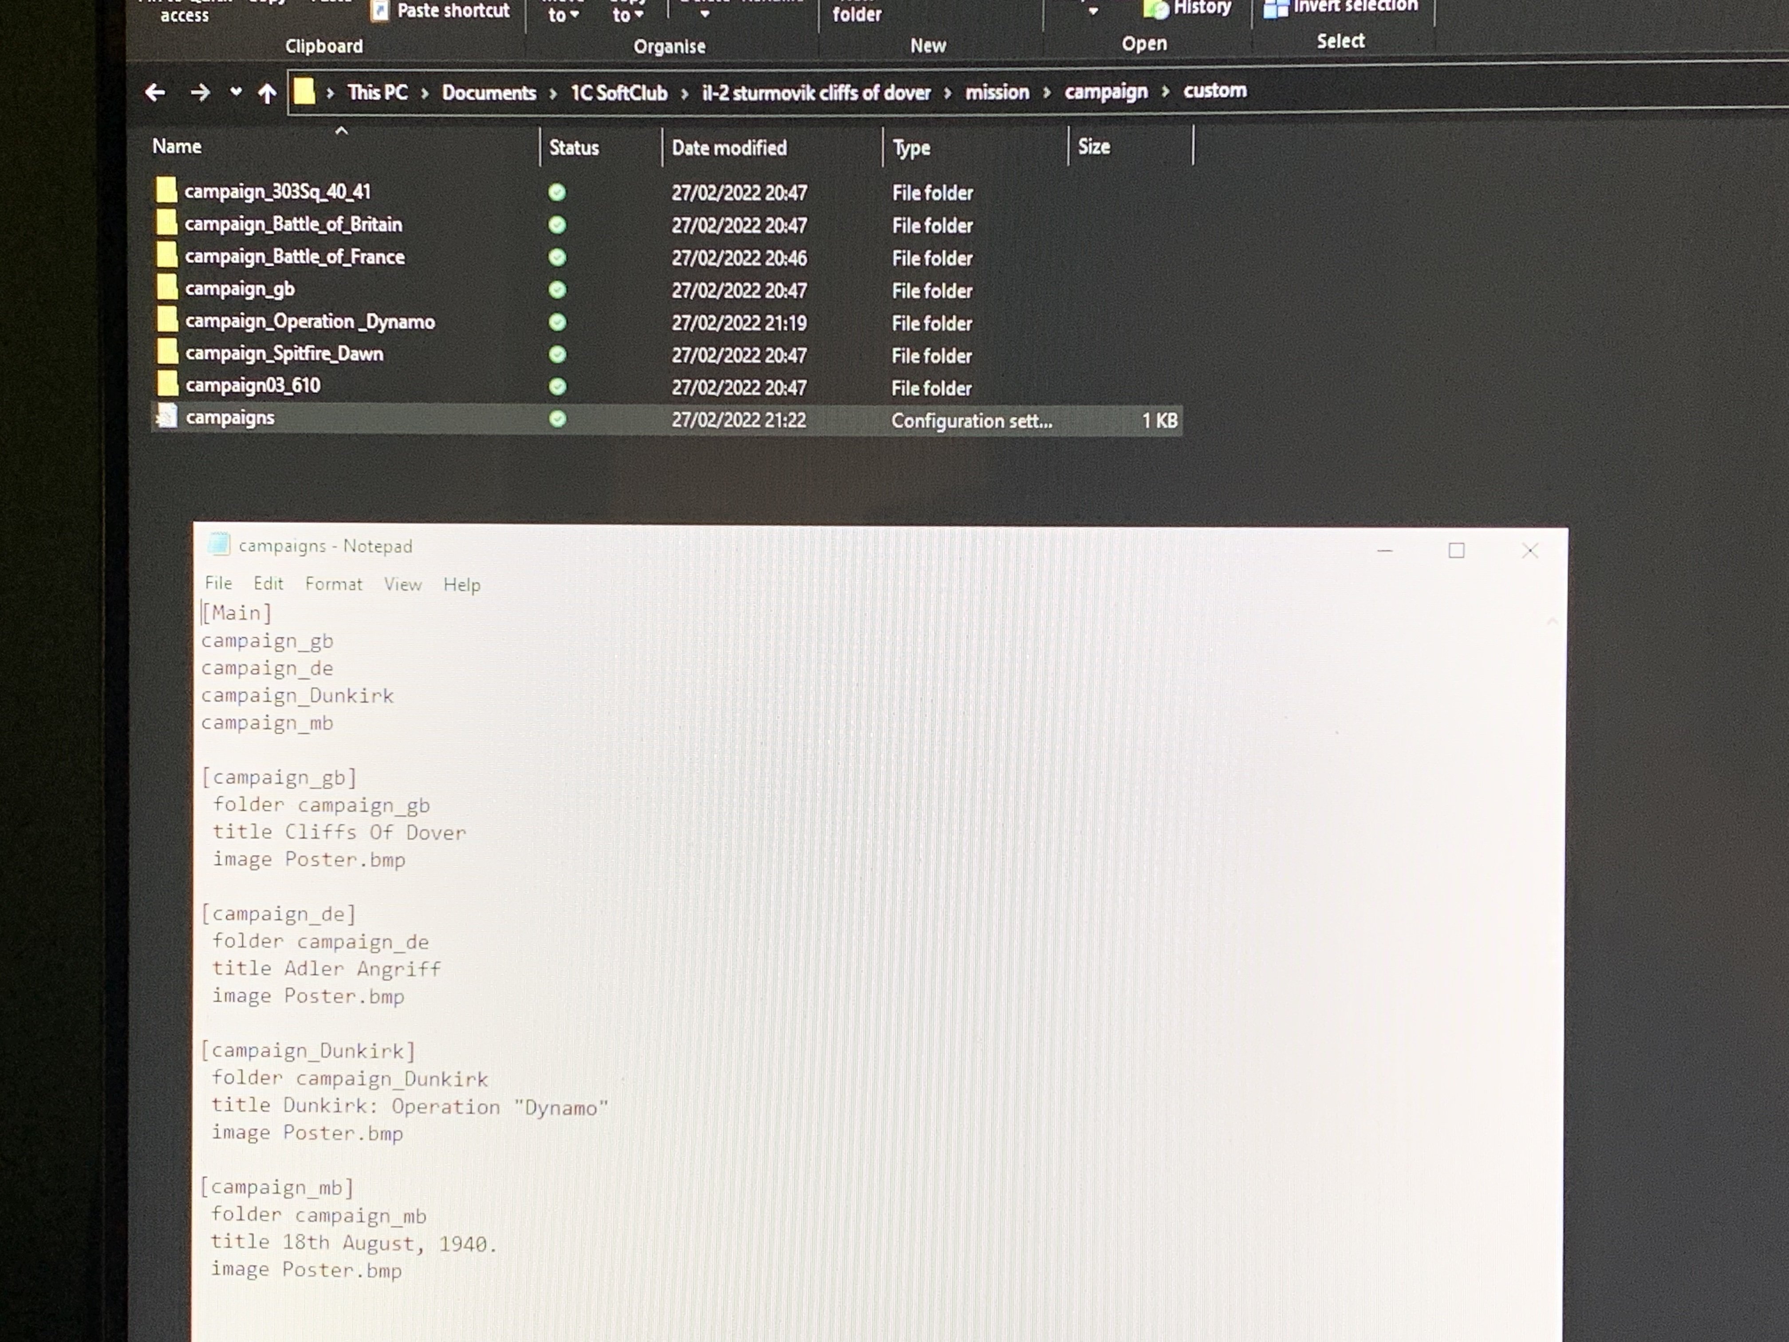Go back in File Explorer navigation
1789x1342 pixels.
click(154, 93)
